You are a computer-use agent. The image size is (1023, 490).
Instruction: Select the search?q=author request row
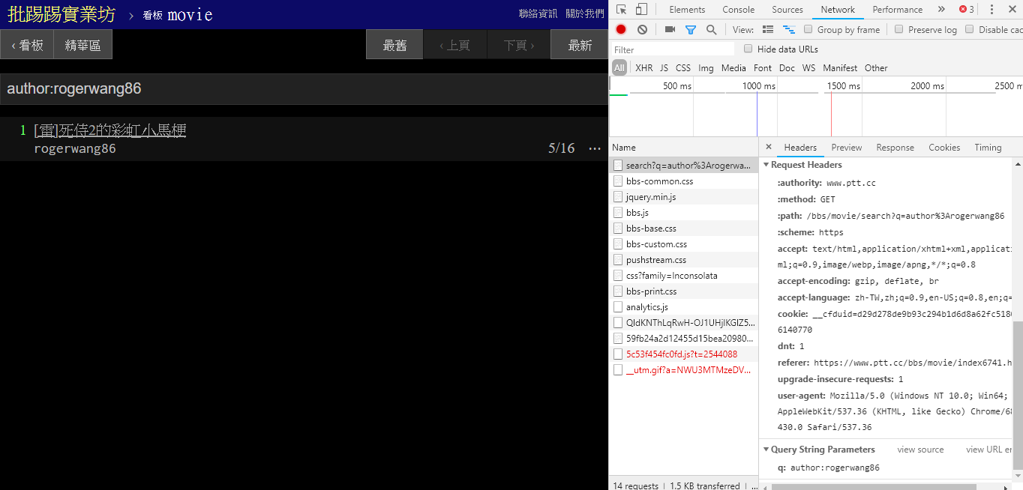point(683,166)
